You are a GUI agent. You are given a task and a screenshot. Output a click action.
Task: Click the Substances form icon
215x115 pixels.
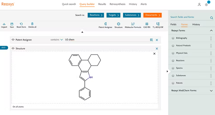(173, 76)
